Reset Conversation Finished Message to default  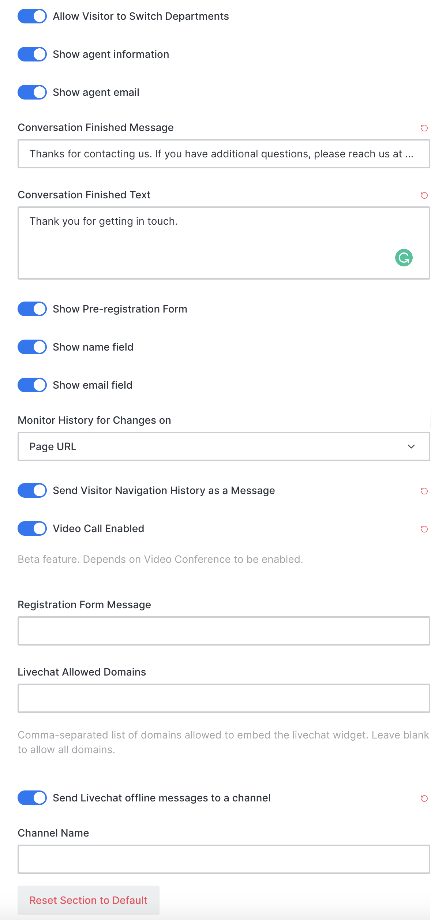tap(424, 128)
